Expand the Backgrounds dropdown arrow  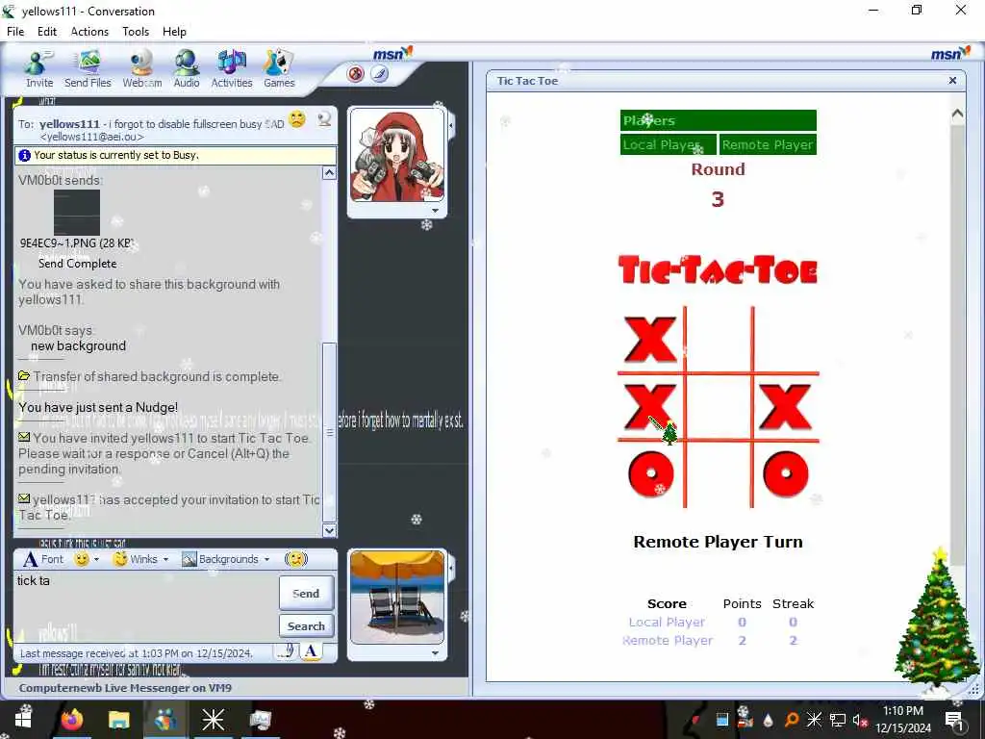coord(267,559)
